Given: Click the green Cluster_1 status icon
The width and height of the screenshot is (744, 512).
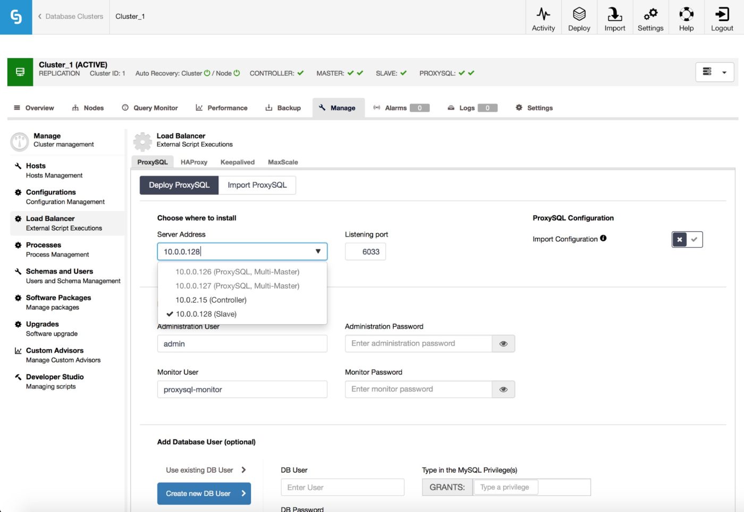Looking at the screenshot, I should coord(20,72).
